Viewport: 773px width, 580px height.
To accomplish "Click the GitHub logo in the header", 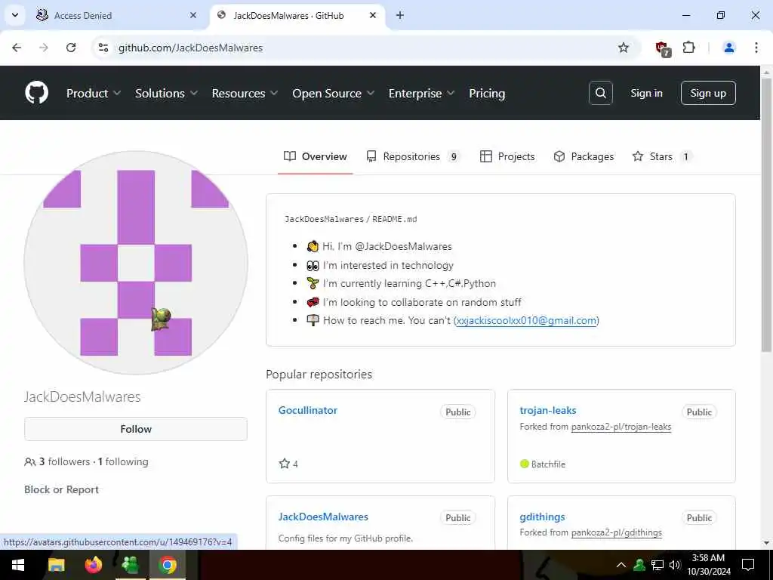I will point(36,93).
